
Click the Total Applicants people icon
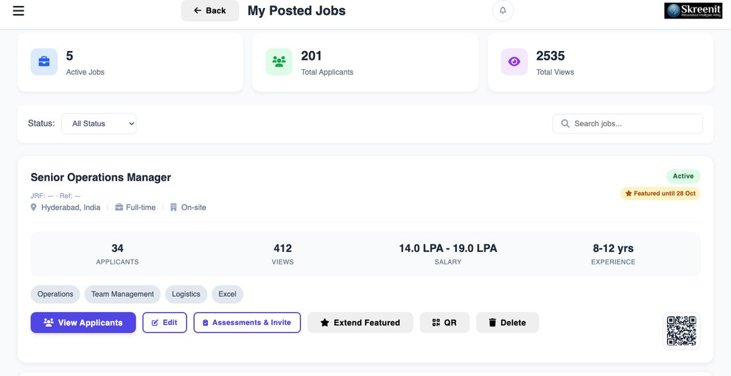279,62
